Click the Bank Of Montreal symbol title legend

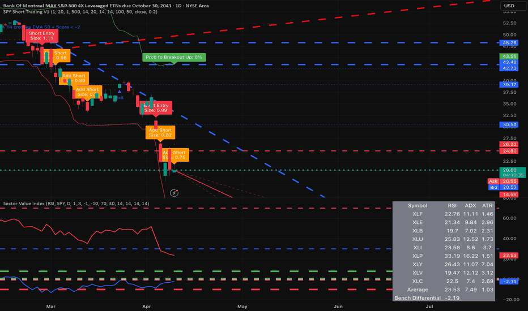point(106,6)
